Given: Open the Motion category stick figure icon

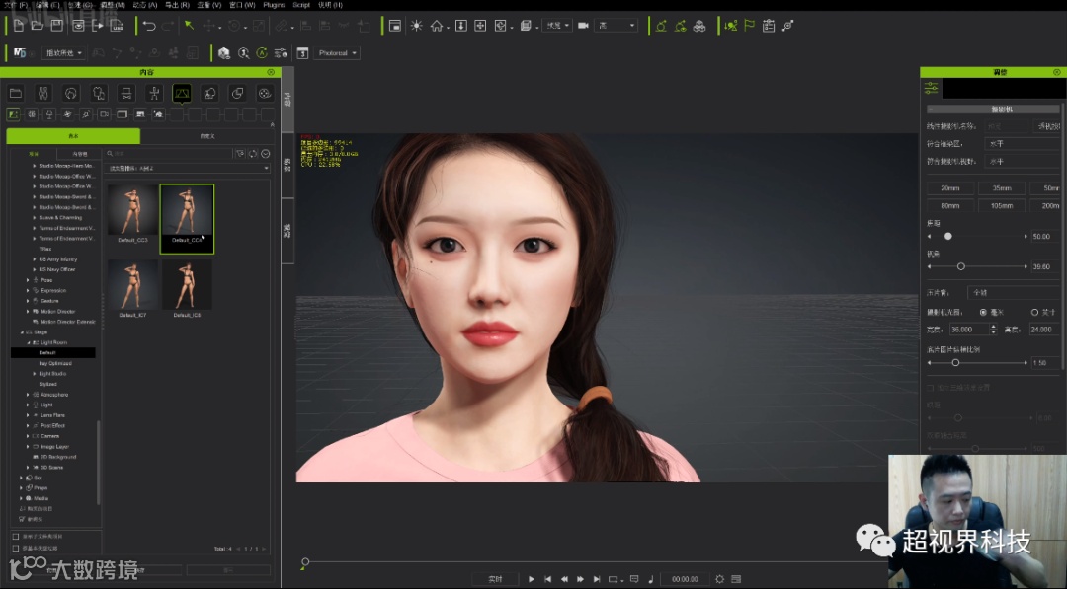Looking at the screenshot, I should pyautogui.click(x=153, y=93).
